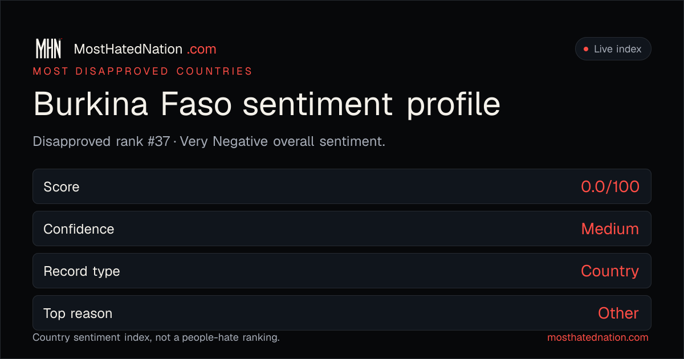Click the 0.0/100 score value
Screen dimensions: 684x359
[610, 186]
